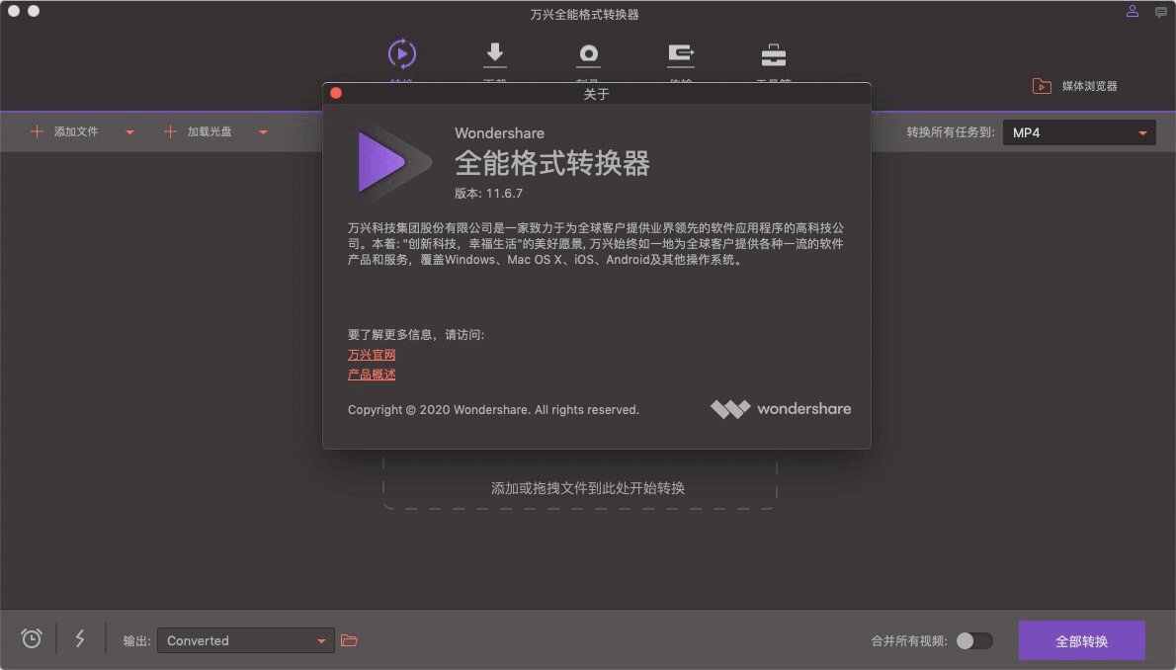The width and height of the screenshot is (1176, 670).
Task: Close the About (关于) dialog
Action: pyautogui.click(x=336, y=93)
